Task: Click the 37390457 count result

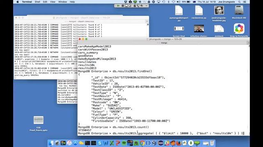Action: (x=85, y=130)
